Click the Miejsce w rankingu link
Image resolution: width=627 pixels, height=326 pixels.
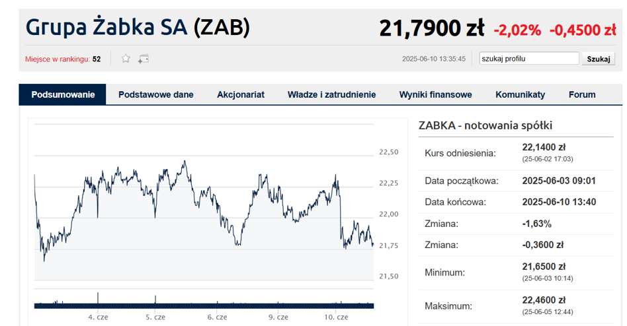point(58,59)
